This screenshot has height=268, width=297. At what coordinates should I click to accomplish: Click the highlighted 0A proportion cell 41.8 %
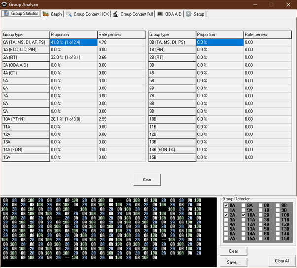[73, 43]
